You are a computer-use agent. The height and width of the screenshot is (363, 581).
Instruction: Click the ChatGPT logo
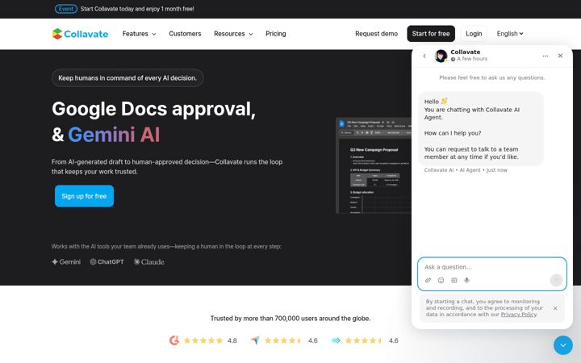coord(107,262)
